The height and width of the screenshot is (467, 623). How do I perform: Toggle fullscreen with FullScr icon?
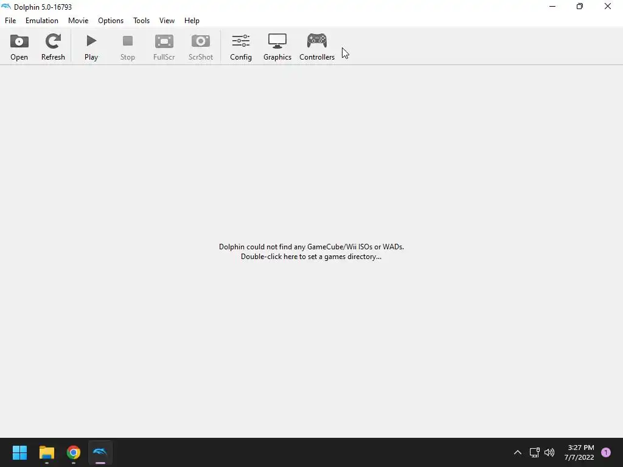click(x=164, y=47)
